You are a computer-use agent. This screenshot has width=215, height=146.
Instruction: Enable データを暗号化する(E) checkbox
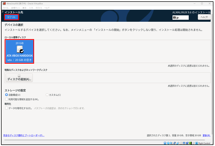click(x=7, y=108)
